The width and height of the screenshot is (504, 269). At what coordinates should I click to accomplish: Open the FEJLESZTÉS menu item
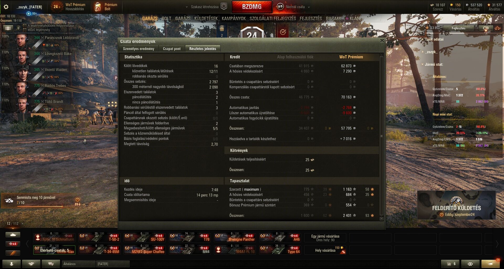(x=311, y=19)
